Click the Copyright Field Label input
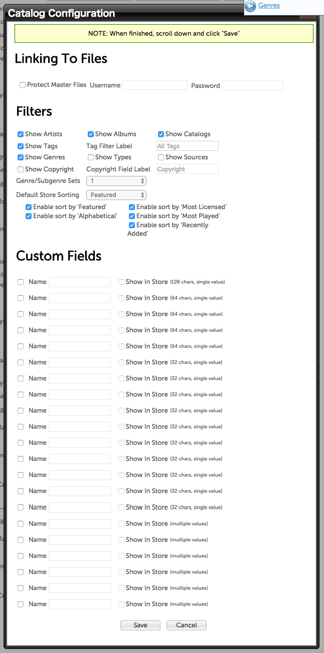The image size is (324, 653). [188, 169]
